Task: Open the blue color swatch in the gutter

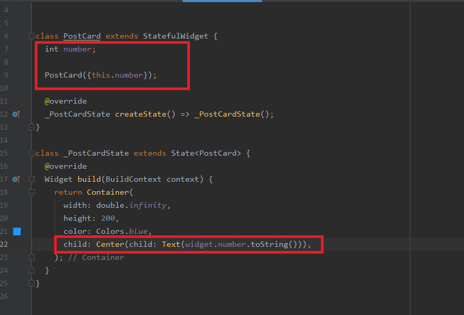Action: tap(17, 232)
